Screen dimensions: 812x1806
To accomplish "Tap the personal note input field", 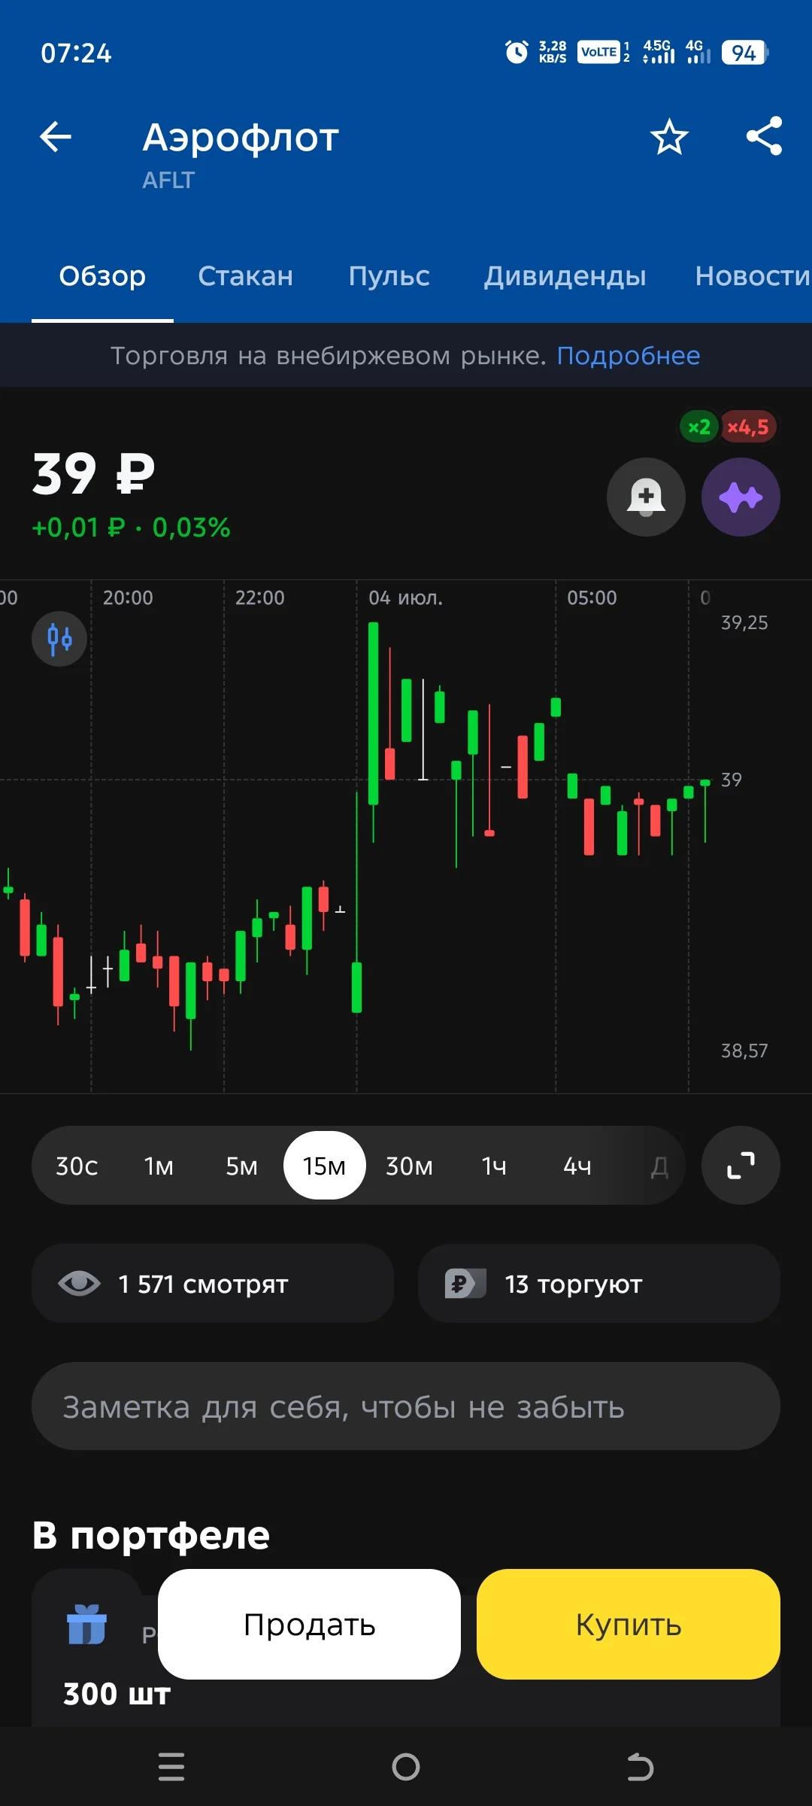I will pyautogui.click(x=406, y=1406).
